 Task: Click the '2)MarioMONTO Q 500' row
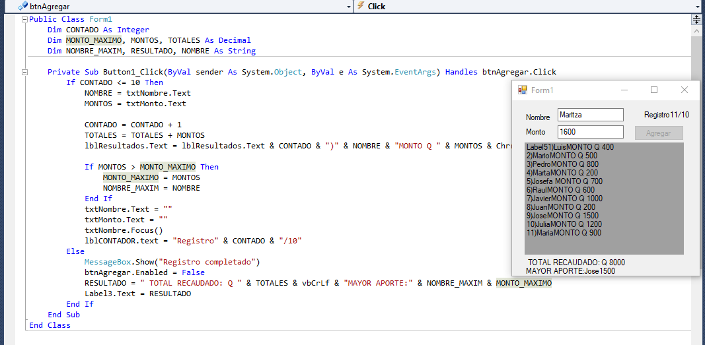[562, 155]
